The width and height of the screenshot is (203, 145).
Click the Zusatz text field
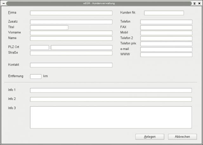click(x=71, y=22)
